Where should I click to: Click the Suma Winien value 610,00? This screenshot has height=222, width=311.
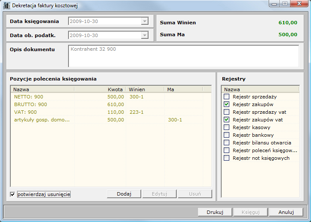click(x=288, y=23)
